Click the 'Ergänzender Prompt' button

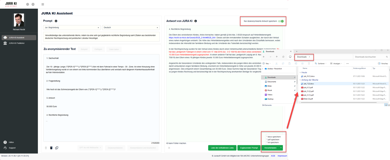tap(249, 148)
